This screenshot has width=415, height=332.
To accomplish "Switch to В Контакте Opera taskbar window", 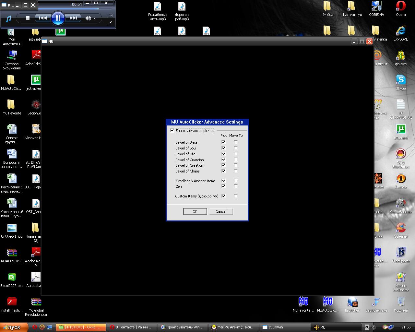I will click(132, 327).
